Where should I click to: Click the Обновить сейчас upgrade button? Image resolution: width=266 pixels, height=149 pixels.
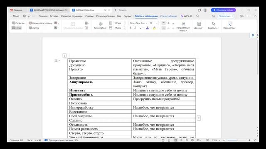[x=224, y=10]
